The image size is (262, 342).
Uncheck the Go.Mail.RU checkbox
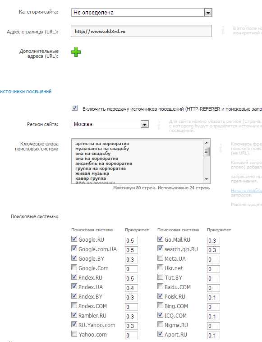pos(160,239)
